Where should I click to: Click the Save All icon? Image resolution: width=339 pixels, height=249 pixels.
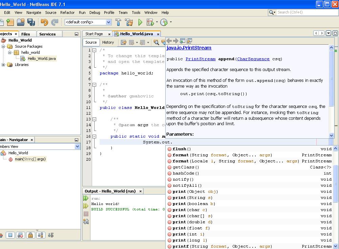click(31, 22)
